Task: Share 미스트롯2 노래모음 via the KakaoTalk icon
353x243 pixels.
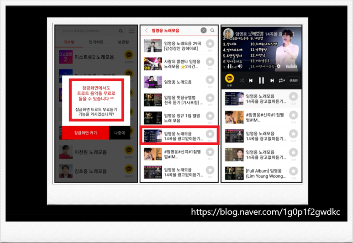Action: [x=129, y=55]
